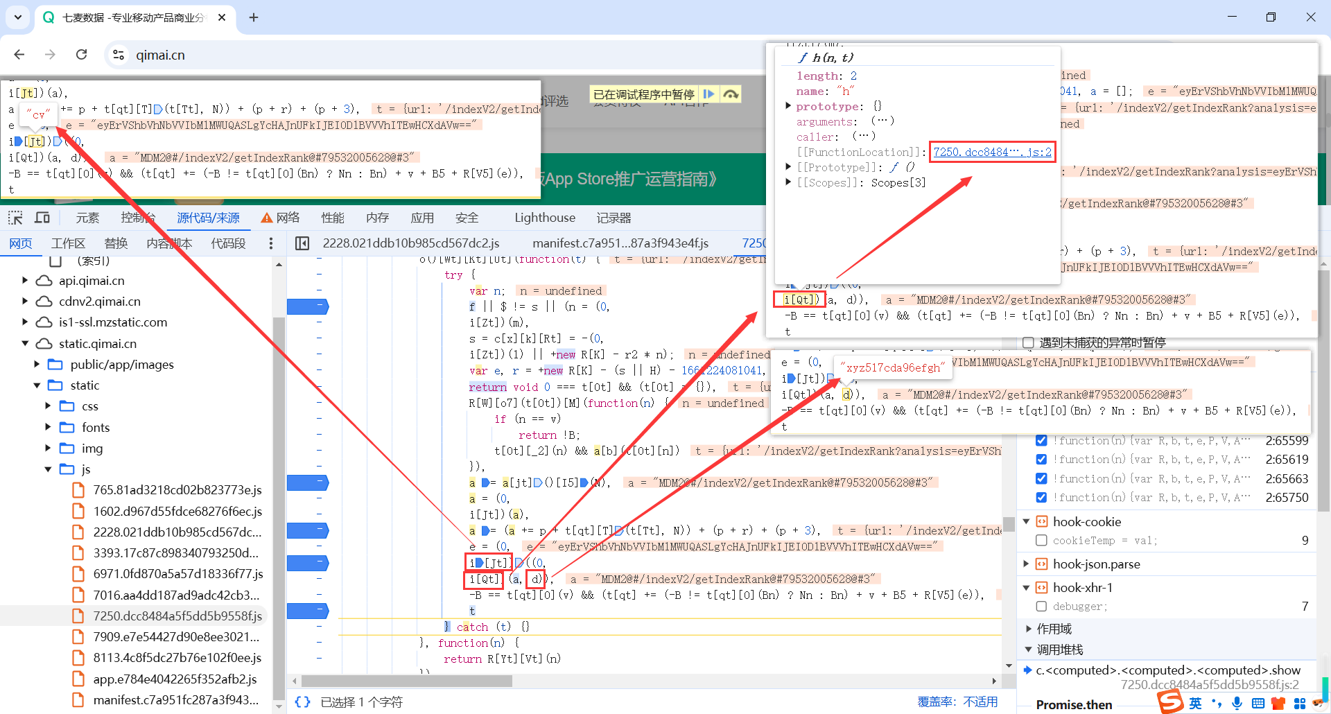The height and width of the screenshot is (714, 1331).
Task: View site information icon in address bar
Action: (119, 55)
